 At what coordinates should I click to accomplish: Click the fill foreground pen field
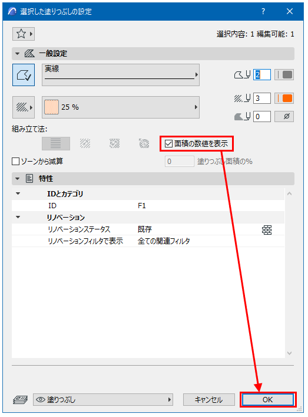pos(262,98)
